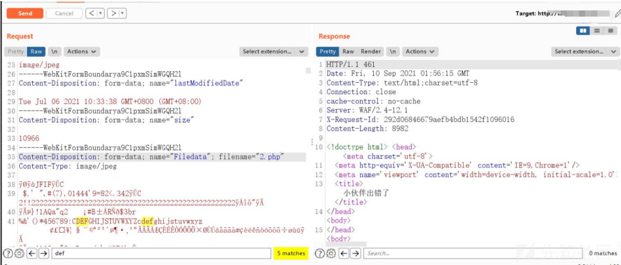The height and width of the screenshot is (265, 621).
Task: Open response search settings gear icon
Action: tap(332, 253)
